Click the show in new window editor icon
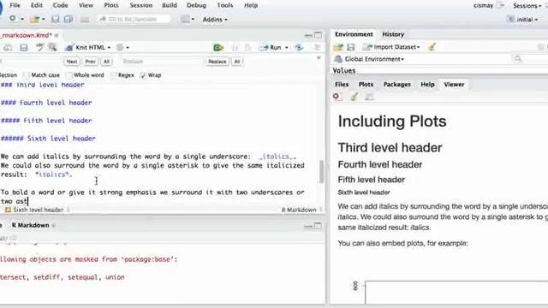 8,48
